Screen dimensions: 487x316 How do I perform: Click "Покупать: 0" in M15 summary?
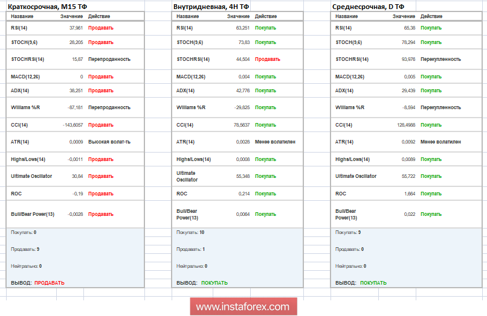coord(24,232)
